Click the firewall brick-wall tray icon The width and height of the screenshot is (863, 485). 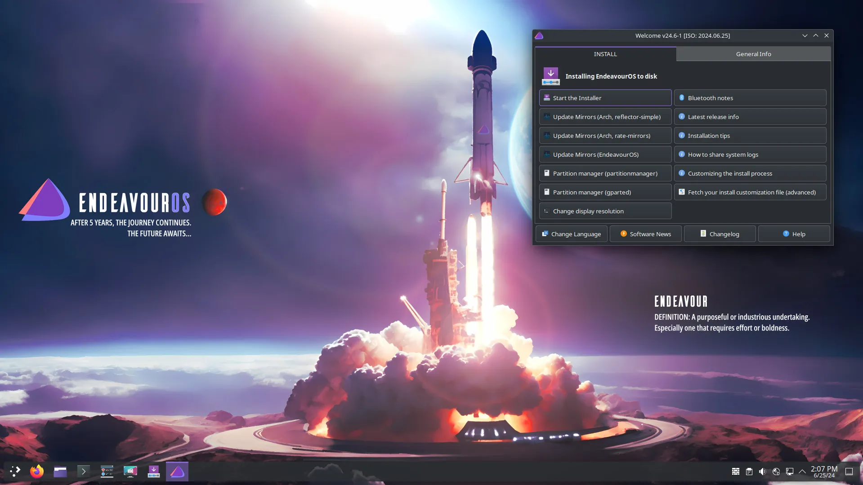pos(736,472)
